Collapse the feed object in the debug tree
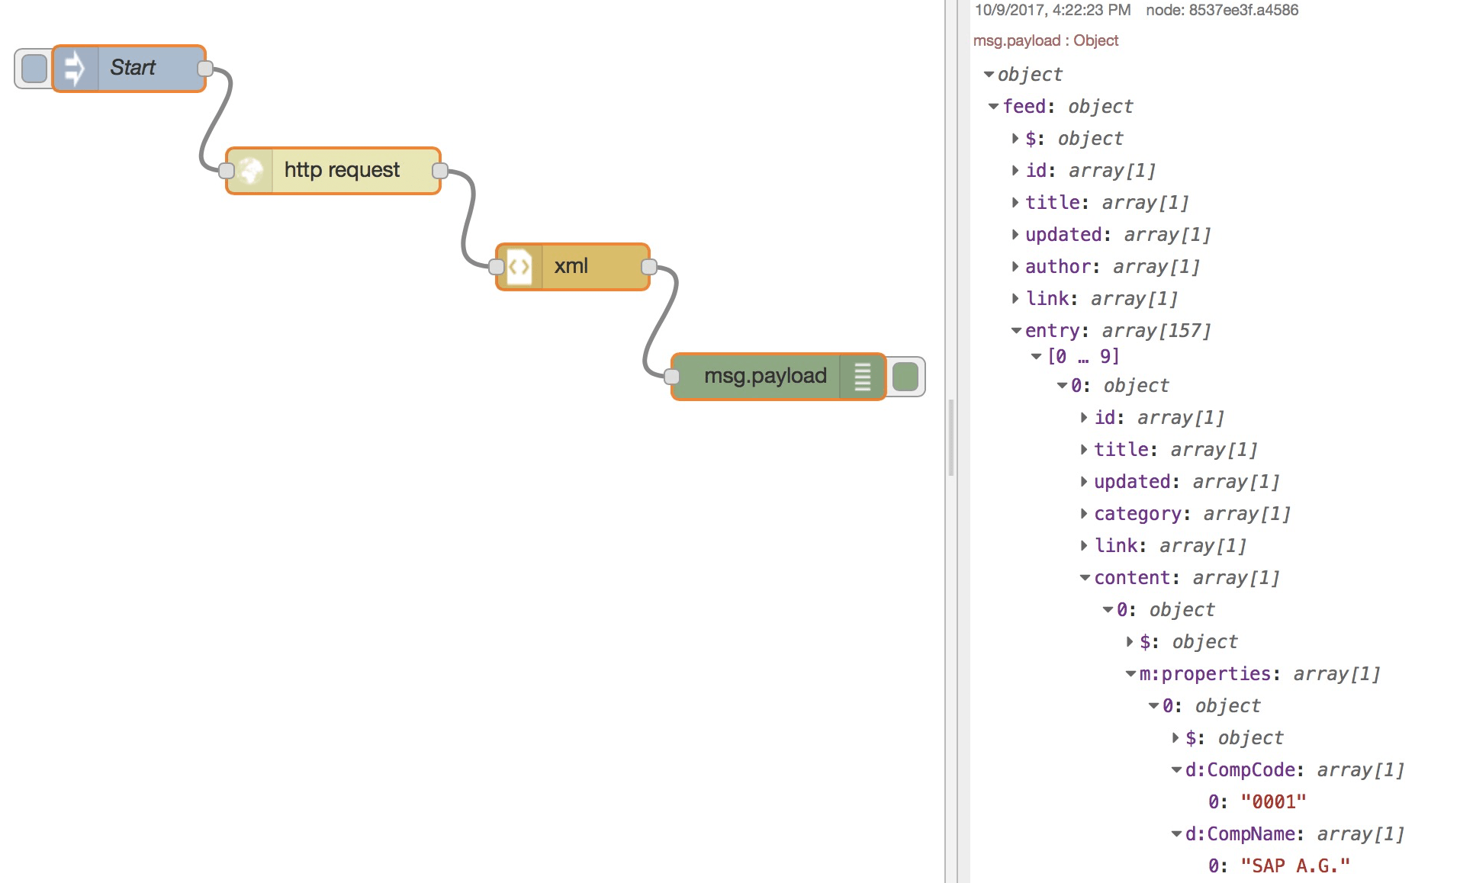Viewport: 1460px width, 883px height. [x=994, y=107]
